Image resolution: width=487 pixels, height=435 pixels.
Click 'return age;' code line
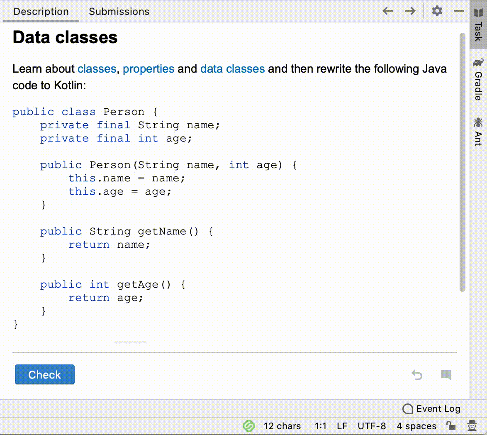(x=106, y=298)
